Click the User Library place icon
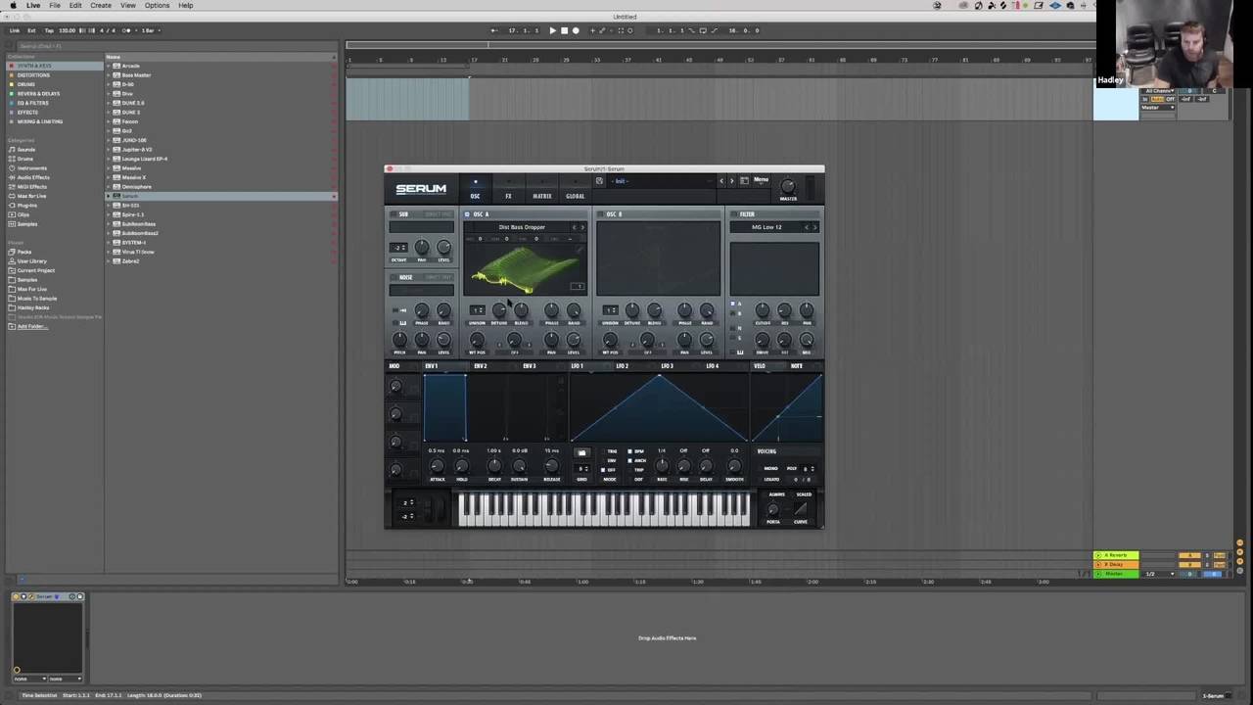The height and width of the screenshot is (705, 1253). [x=12, y=261]
